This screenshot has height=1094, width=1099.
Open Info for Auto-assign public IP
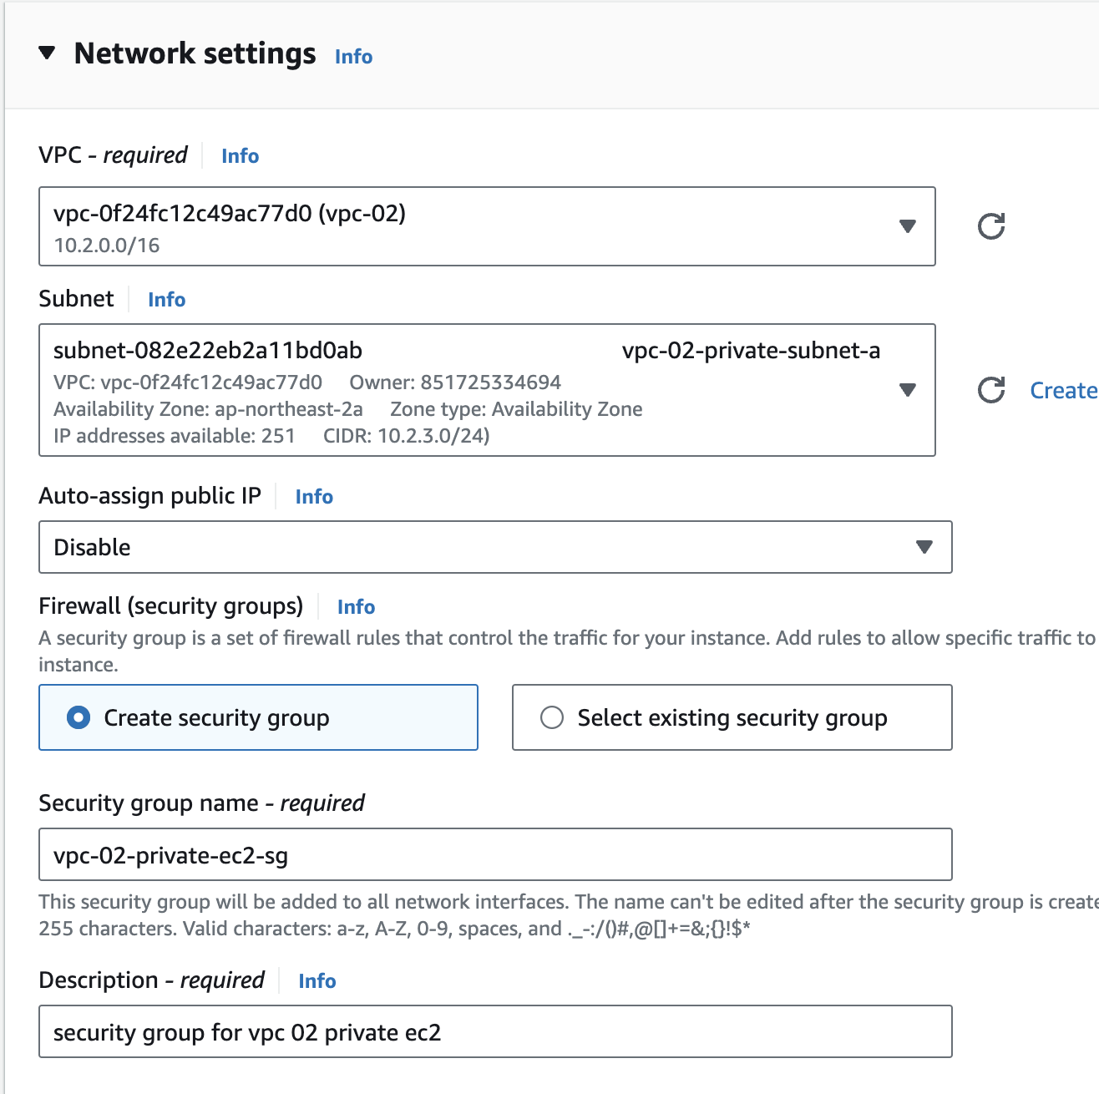[x=314, y=497]
